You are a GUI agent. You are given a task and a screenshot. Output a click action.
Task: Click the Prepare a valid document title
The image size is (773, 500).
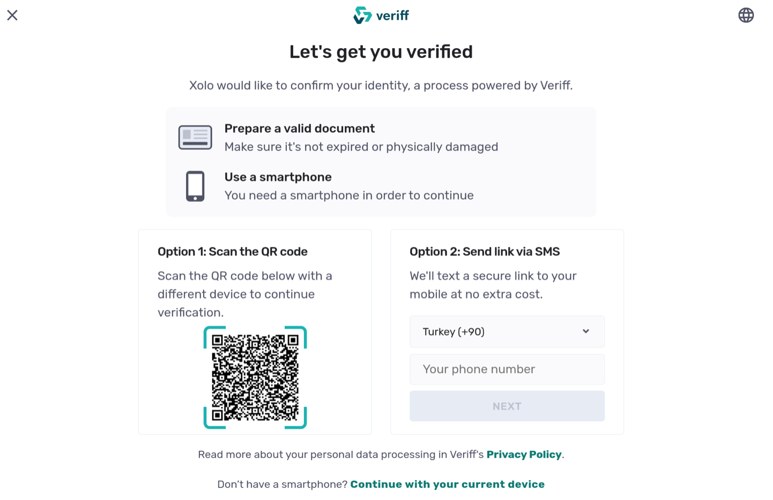[300, 128]
